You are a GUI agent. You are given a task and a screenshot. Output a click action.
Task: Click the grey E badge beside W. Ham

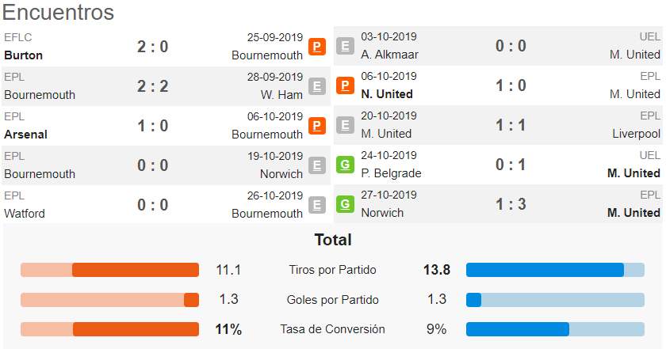click(x=317, y=86)
